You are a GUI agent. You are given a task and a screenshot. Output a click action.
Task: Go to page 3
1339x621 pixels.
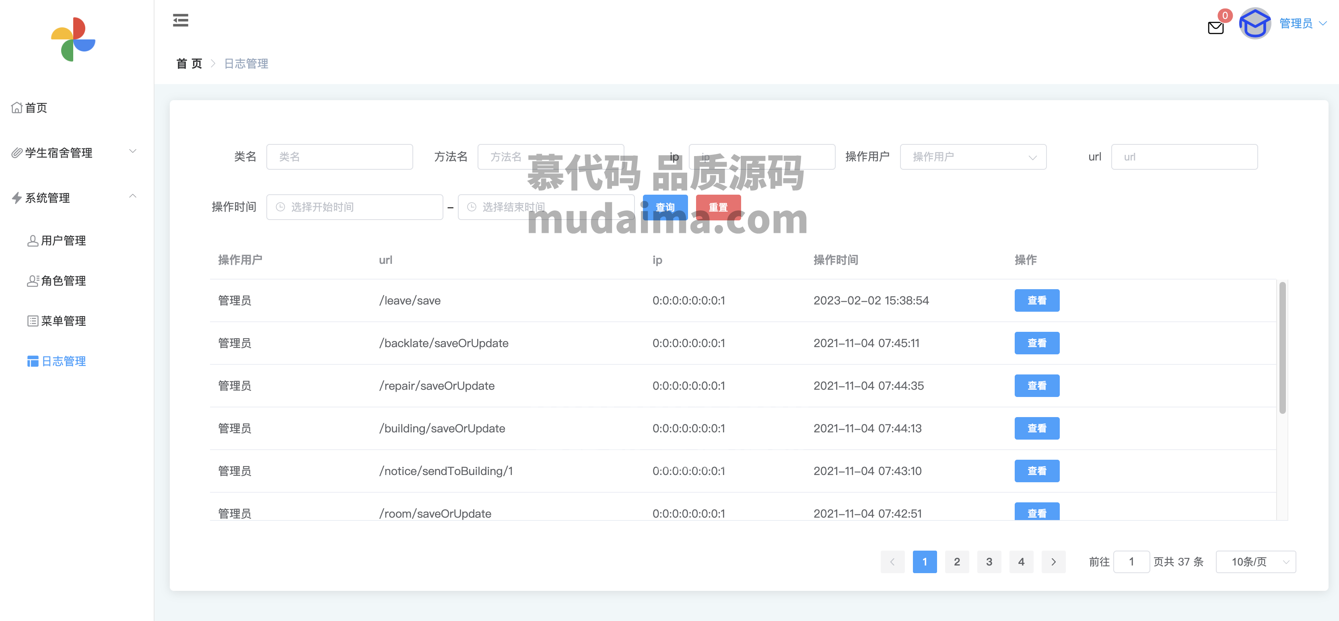(989, 562)
